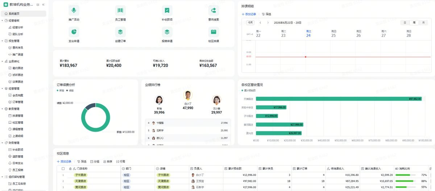The height and width of the screenshot is (191, 435).
Task: Click 分组 in 校区信息 toolbar
Action: [x=95, y=161]
